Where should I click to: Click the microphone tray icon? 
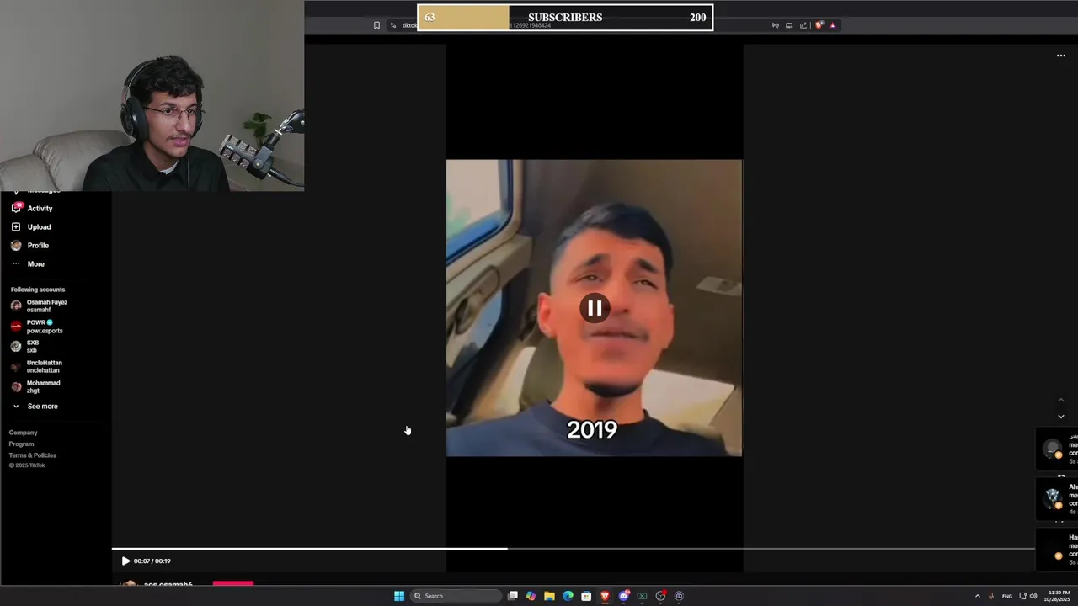(x=991, y=596)
